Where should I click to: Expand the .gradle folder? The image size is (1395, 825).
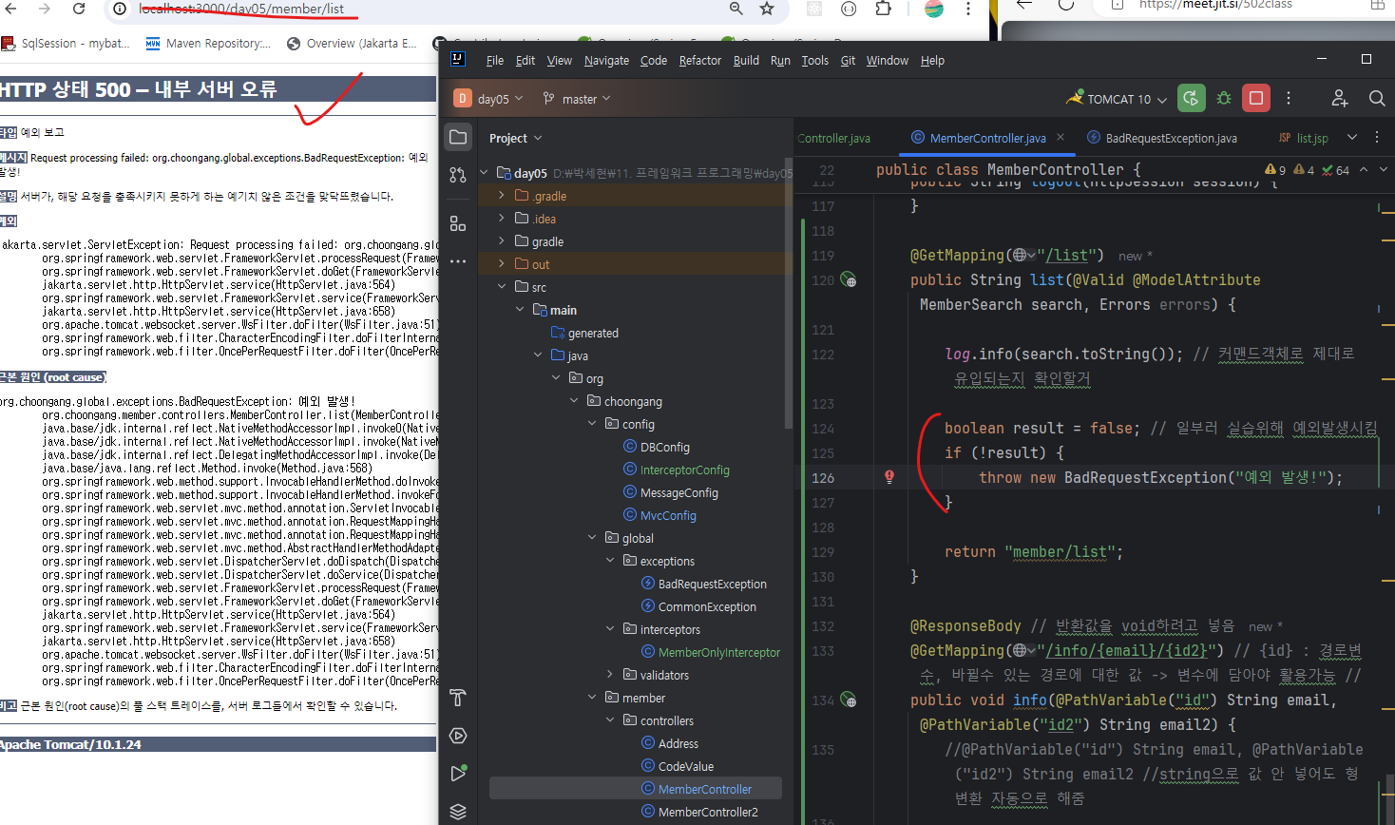pos(502,196)
